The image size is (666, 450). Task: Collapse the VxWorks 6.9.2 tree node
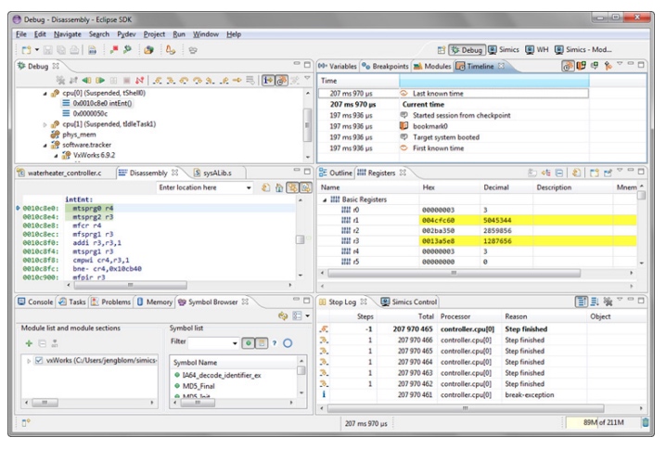[x=56, y=156]
